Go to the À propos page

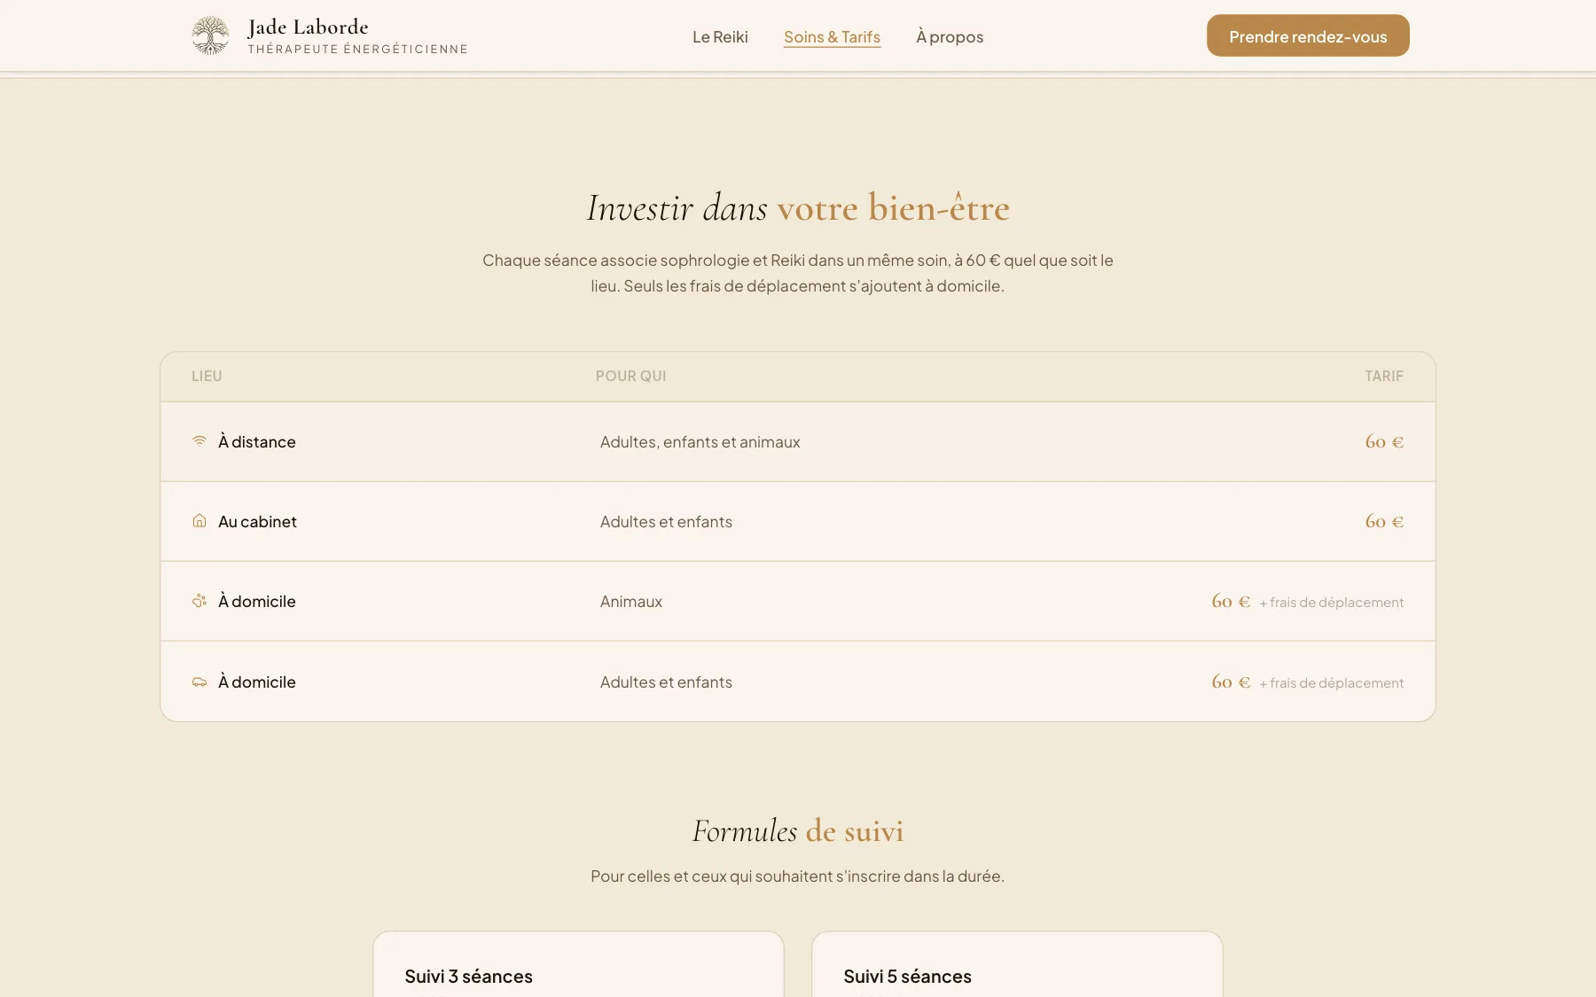click(950, 36)
